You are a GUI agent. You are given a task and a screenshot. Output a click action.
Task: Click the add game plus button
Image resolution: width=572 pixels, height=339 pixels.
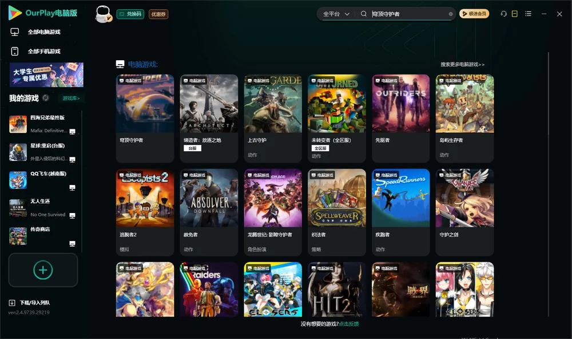[43, 270]
